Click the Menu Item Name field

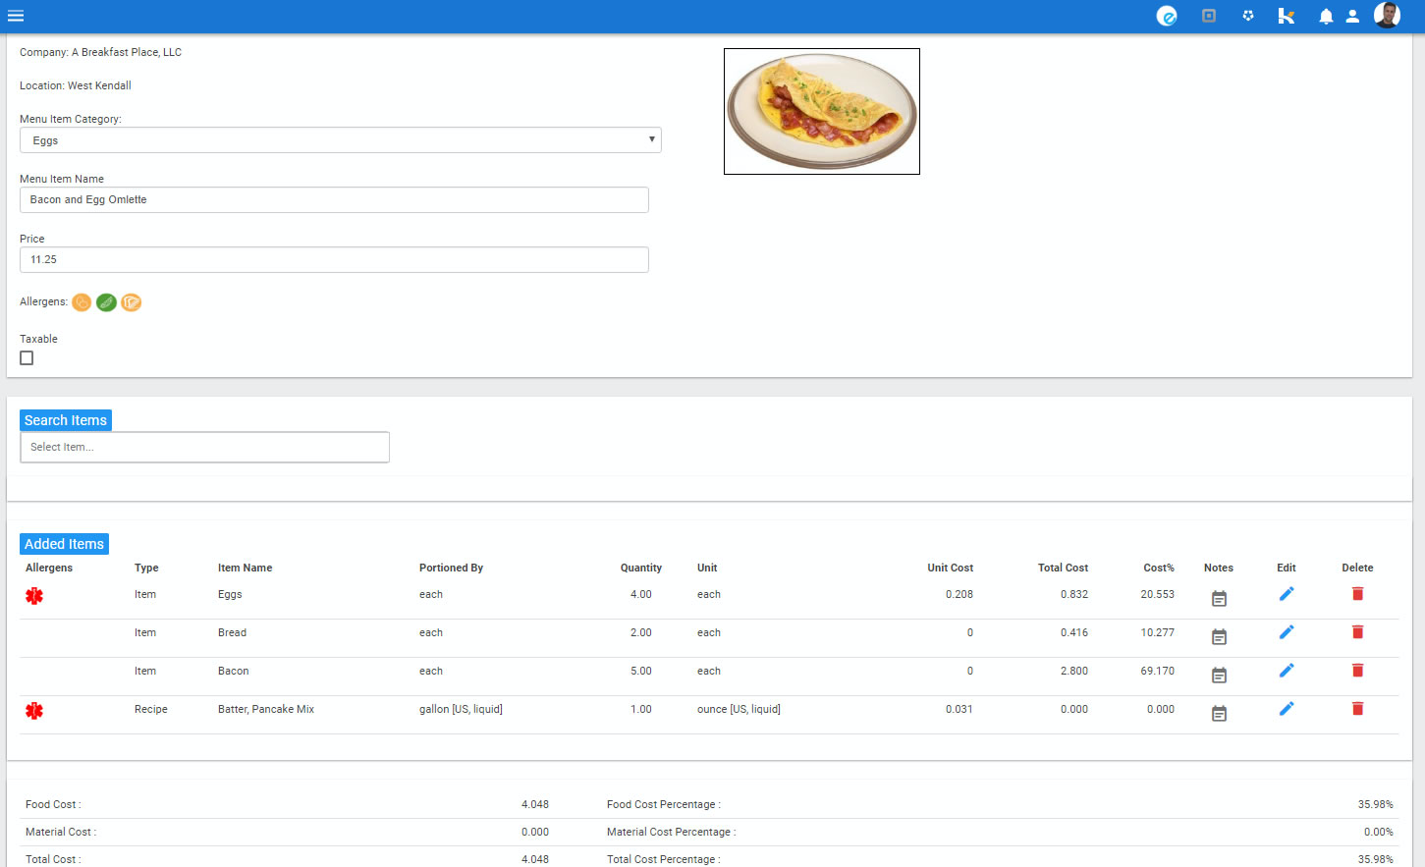[x=334, y=199]
